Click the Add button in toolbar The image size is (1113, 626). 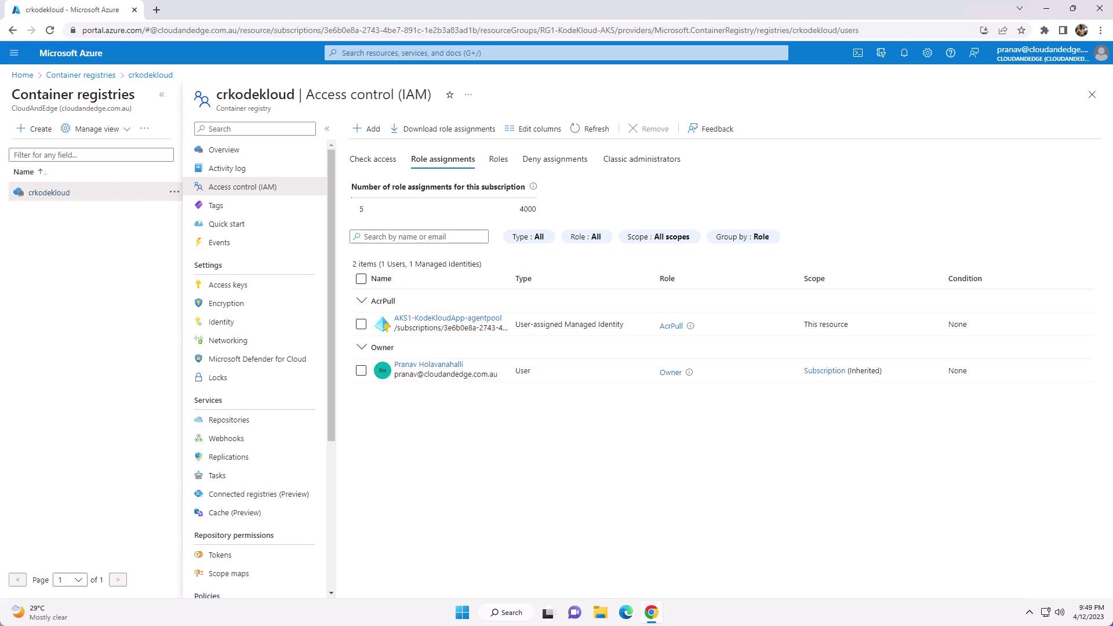(366, 129)
